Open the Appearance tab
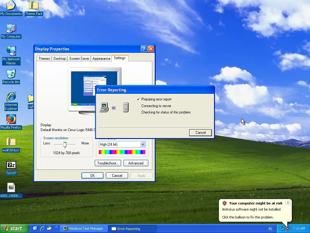Image resolution: width=310 pixels, height=233 pixels. coord(101,59)
